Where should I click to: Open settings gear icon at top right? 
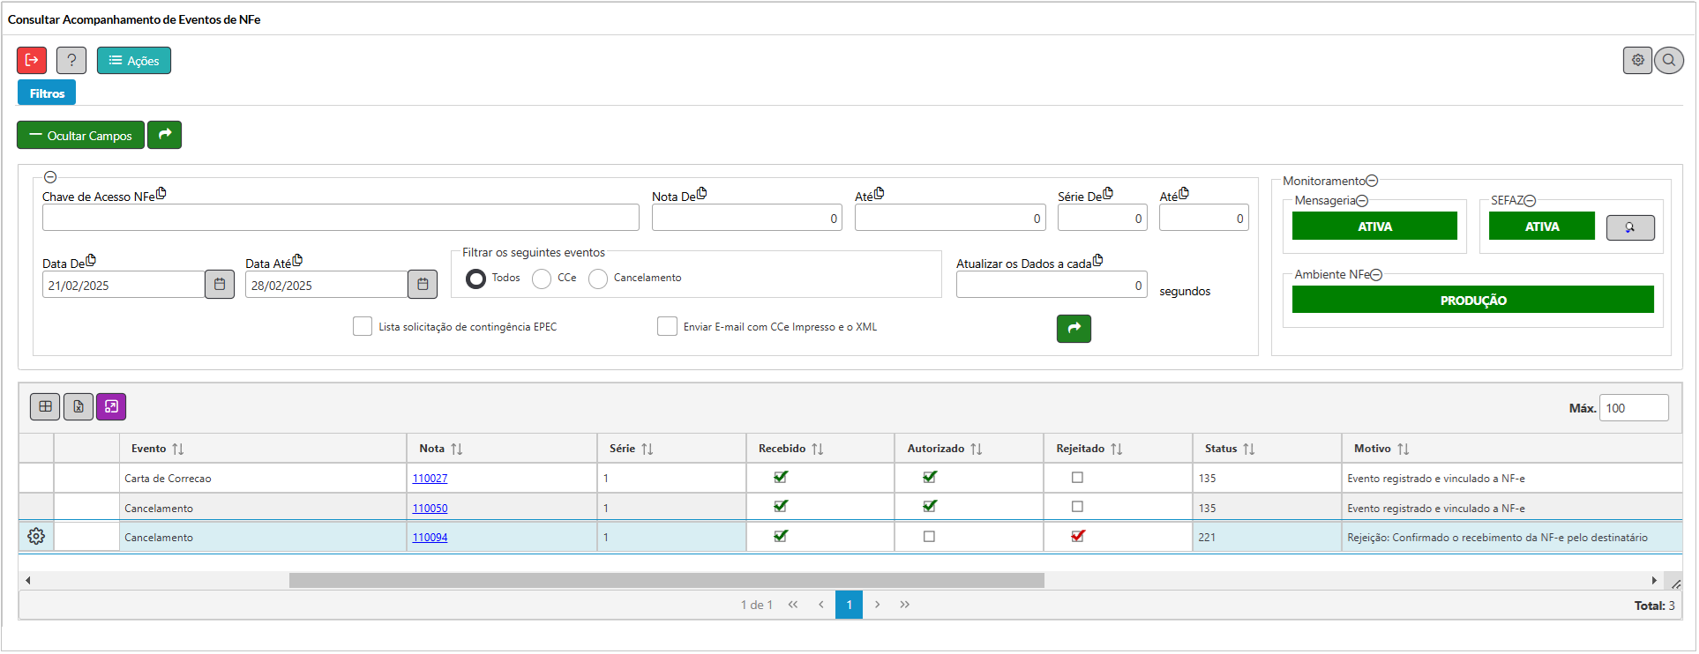(x=1637, y=60)
